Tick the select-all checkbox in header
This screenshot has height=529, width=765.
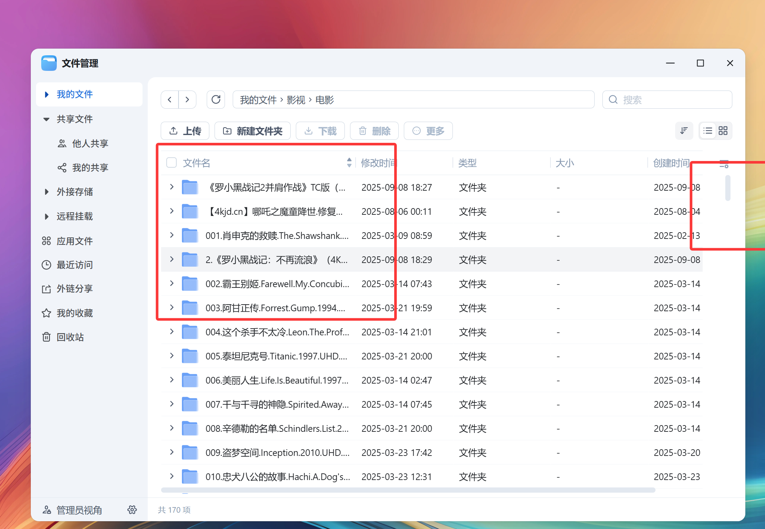pos(171,162)
